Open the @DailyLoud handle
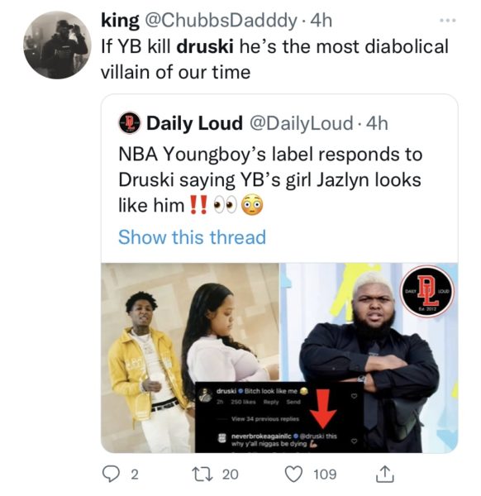The height and width of the screenshot is (496, 481). 302,123
